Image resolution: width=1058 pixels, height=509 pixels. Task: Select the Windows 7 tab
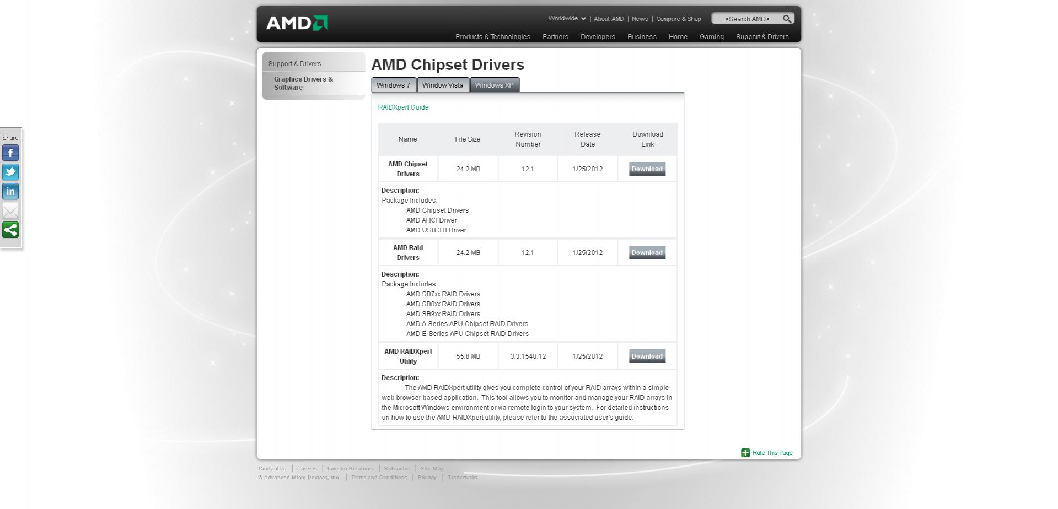(394, 85)
